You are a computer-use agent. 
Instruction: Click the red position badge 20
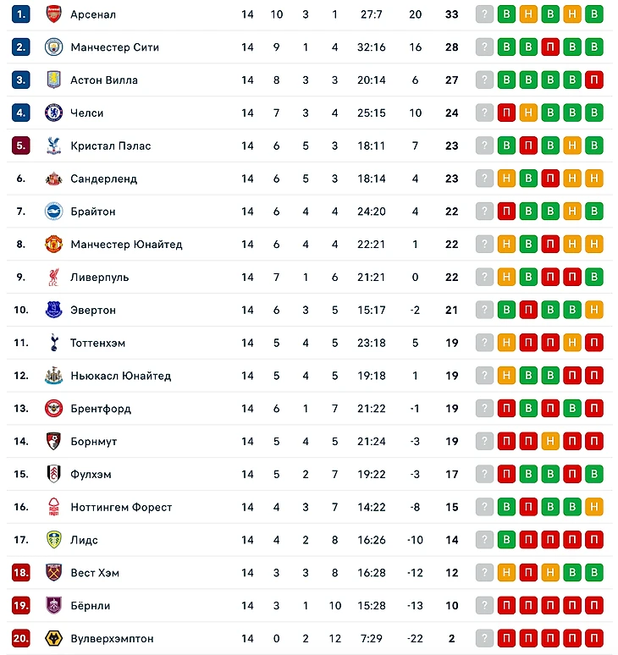point(21,638)
